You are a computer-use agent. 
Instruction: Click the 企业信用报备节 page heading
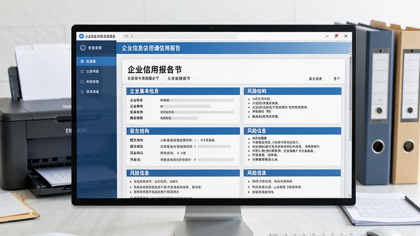[x=155, y=70]
